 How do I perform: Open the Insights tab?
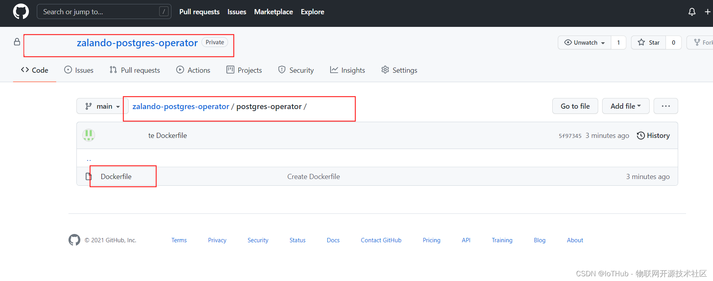(348, 70)
